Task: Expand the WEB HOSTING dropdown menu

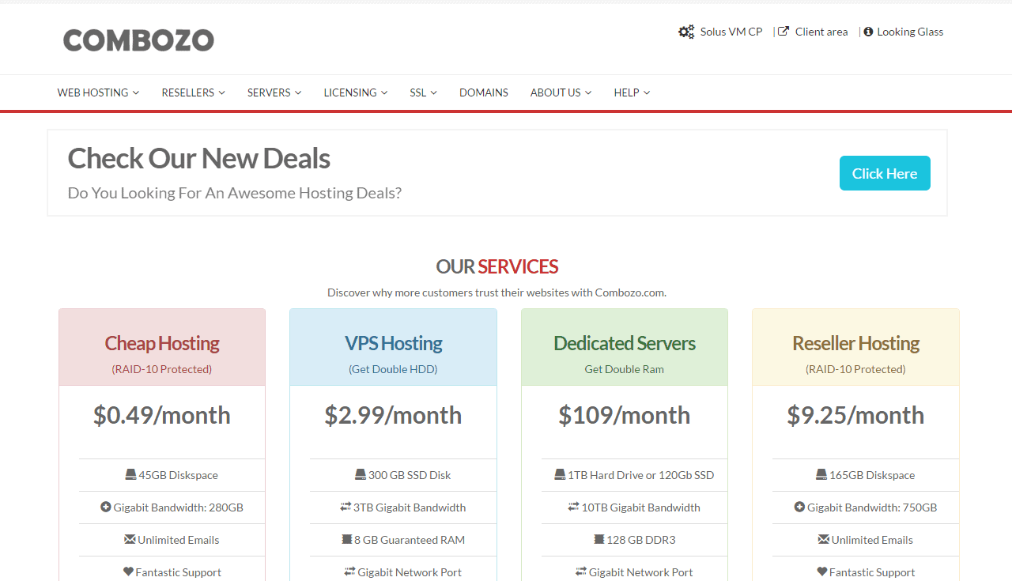Action: click(x=98, y=92)
